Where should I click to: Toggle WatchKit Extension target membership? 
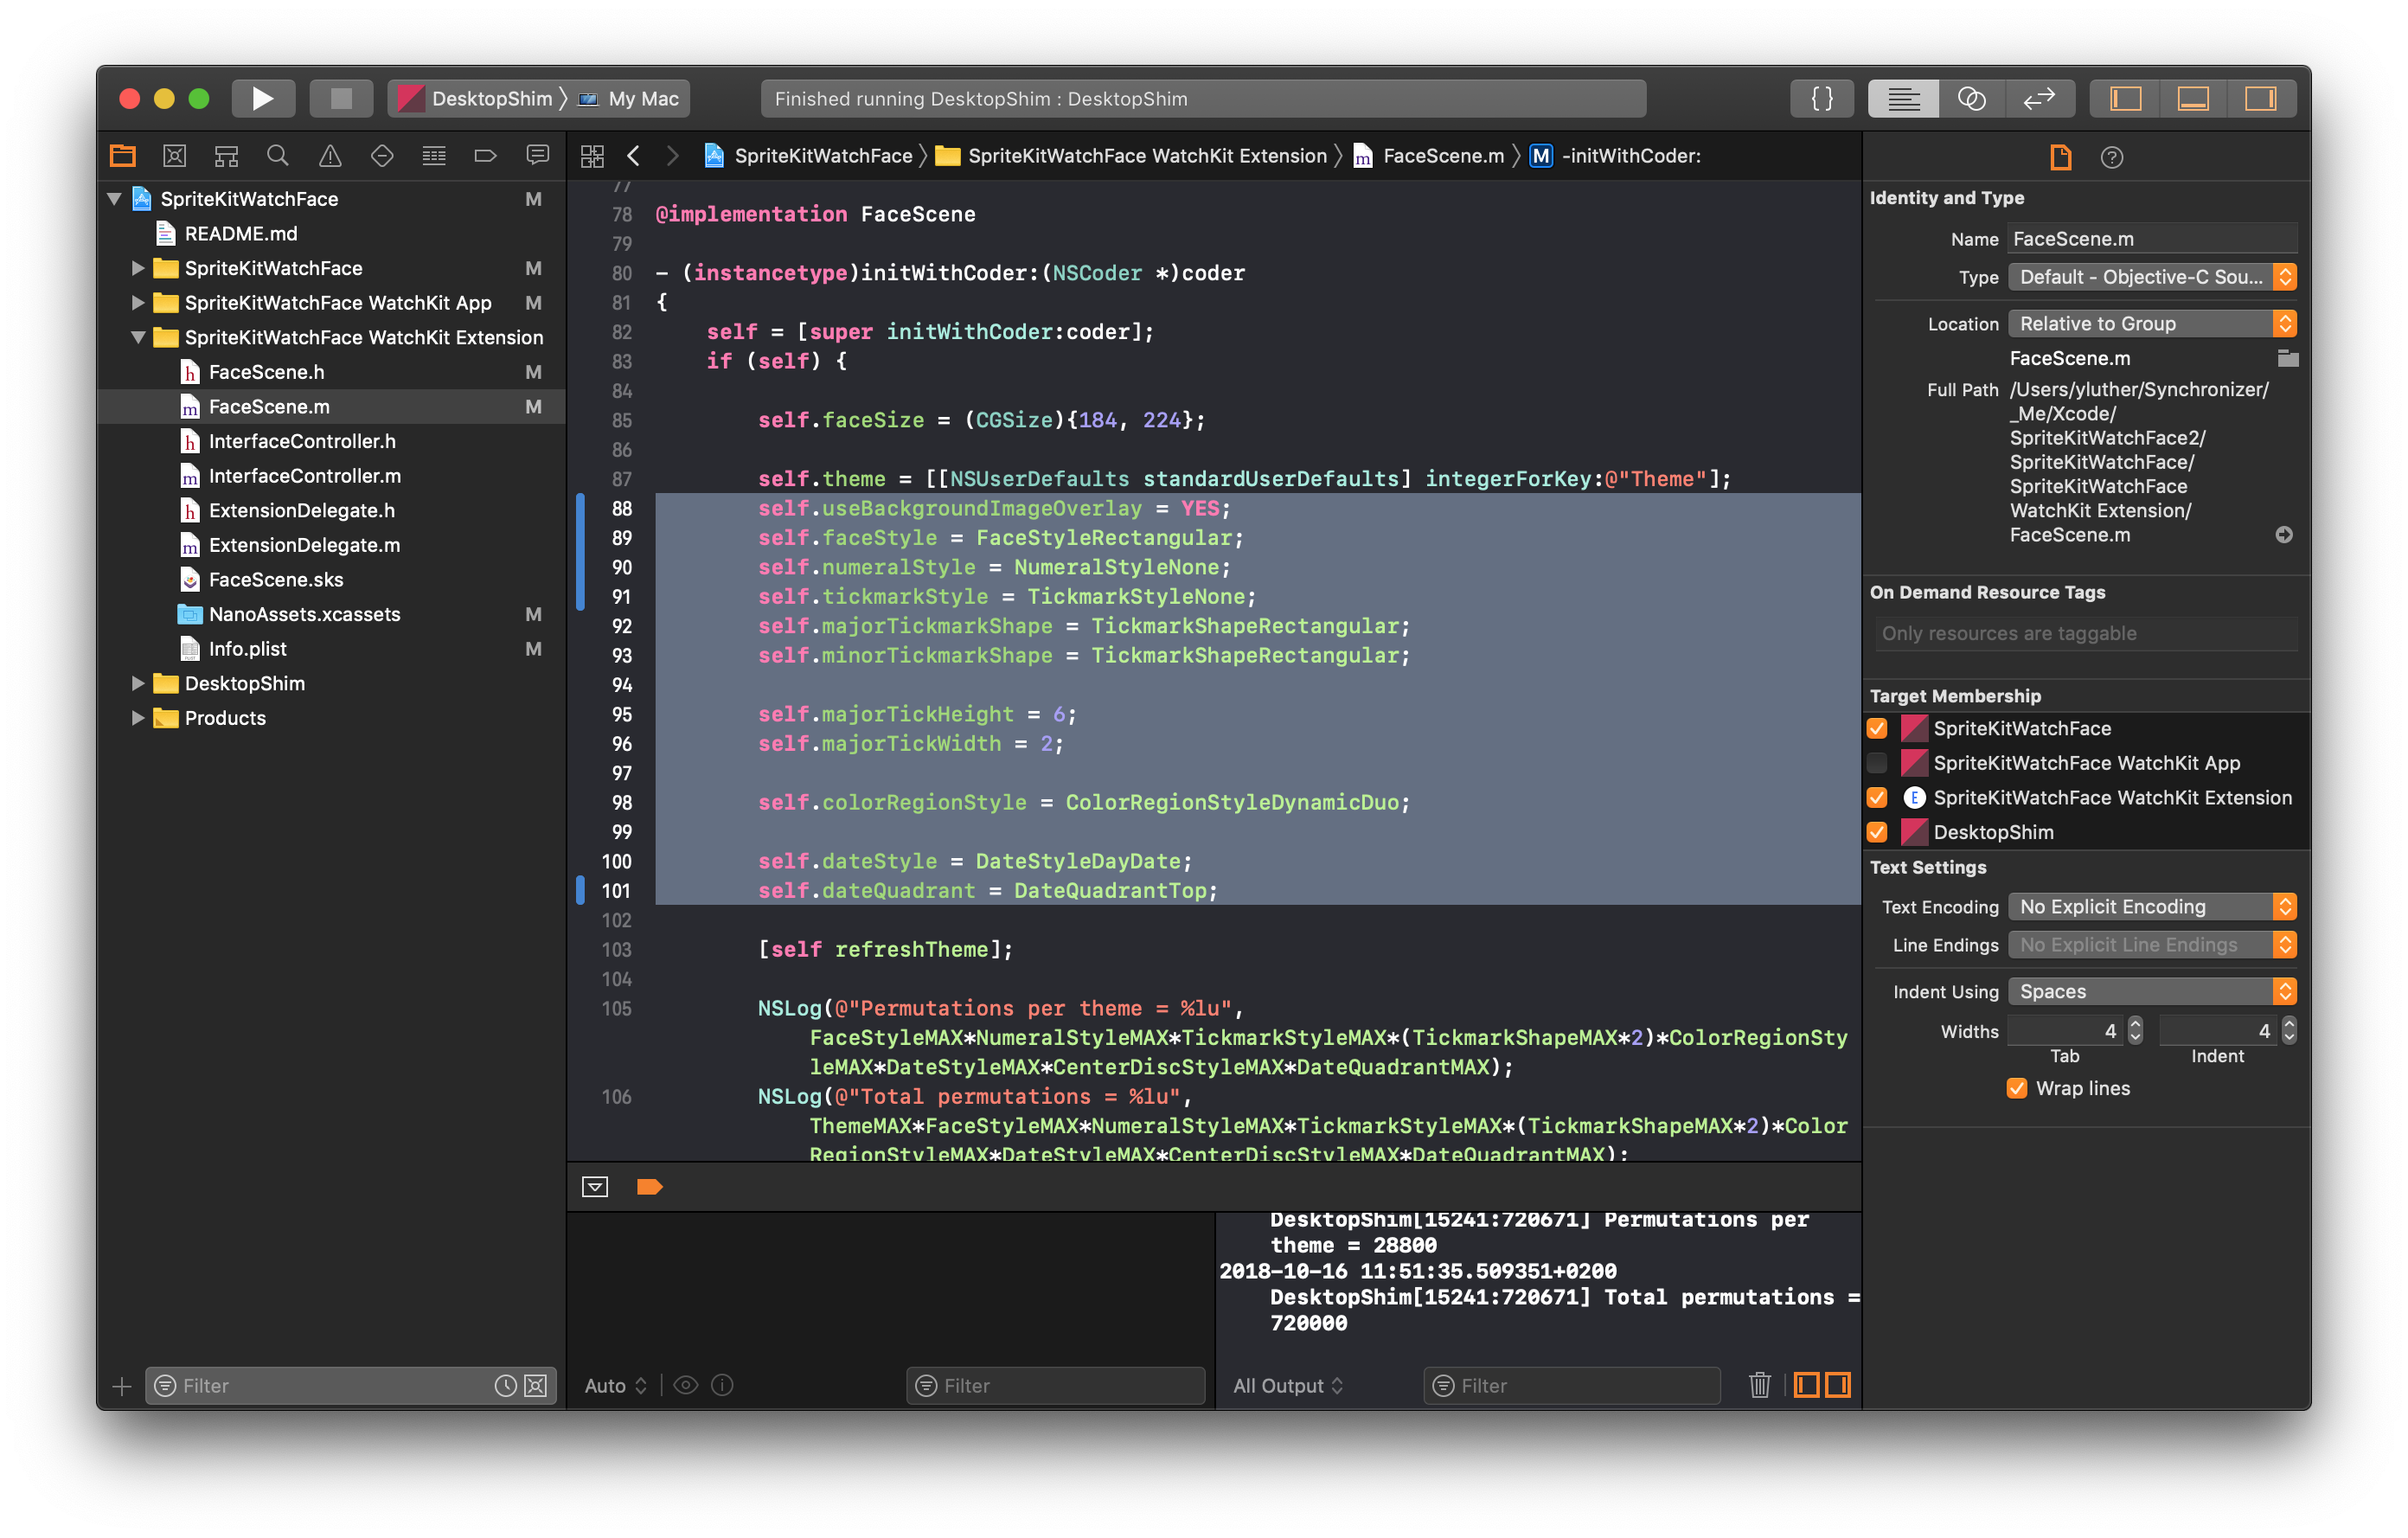coord(1878,797)
